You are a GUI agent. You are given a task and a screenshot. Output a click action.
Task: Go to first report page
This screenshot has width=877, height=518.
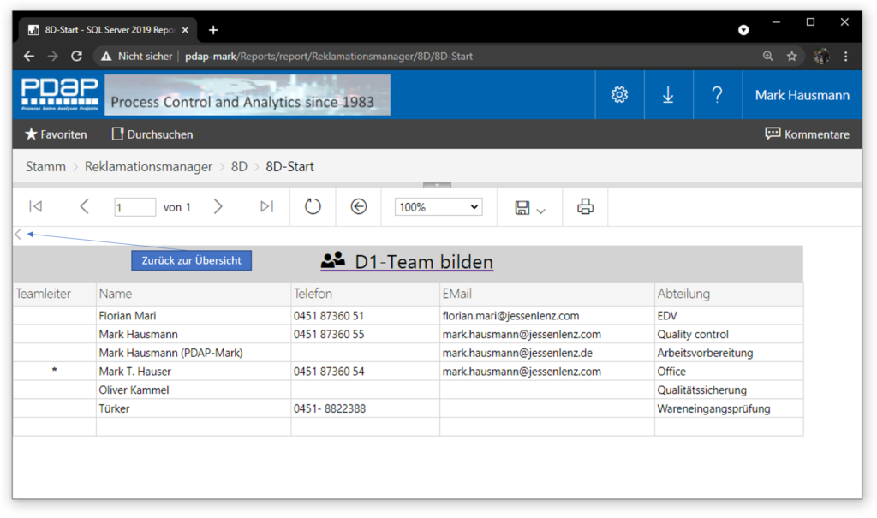(x=35, y=207)
